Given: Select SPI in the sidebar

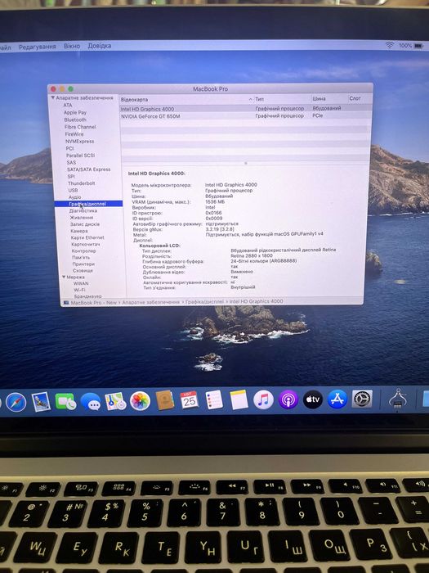Looking at the screenshot, I should [x=71, y=176].
